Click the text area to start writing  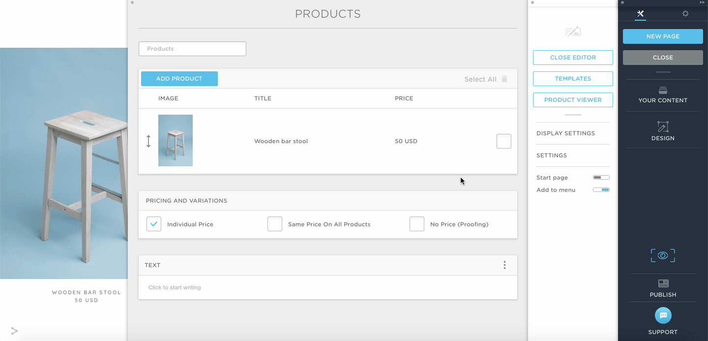[328, 287]
